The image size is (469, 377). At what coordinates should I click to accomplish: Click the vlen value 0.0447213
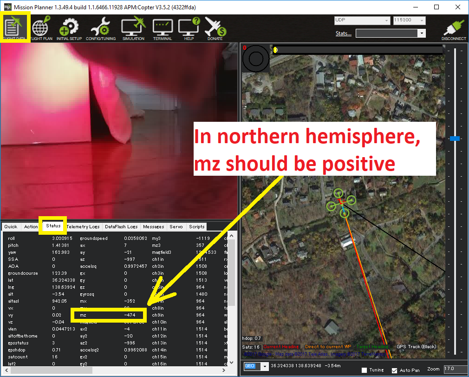point(64,329)
